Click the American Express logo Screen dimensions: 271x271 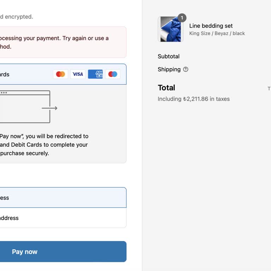pyautogui.click(x=95, y=74)
